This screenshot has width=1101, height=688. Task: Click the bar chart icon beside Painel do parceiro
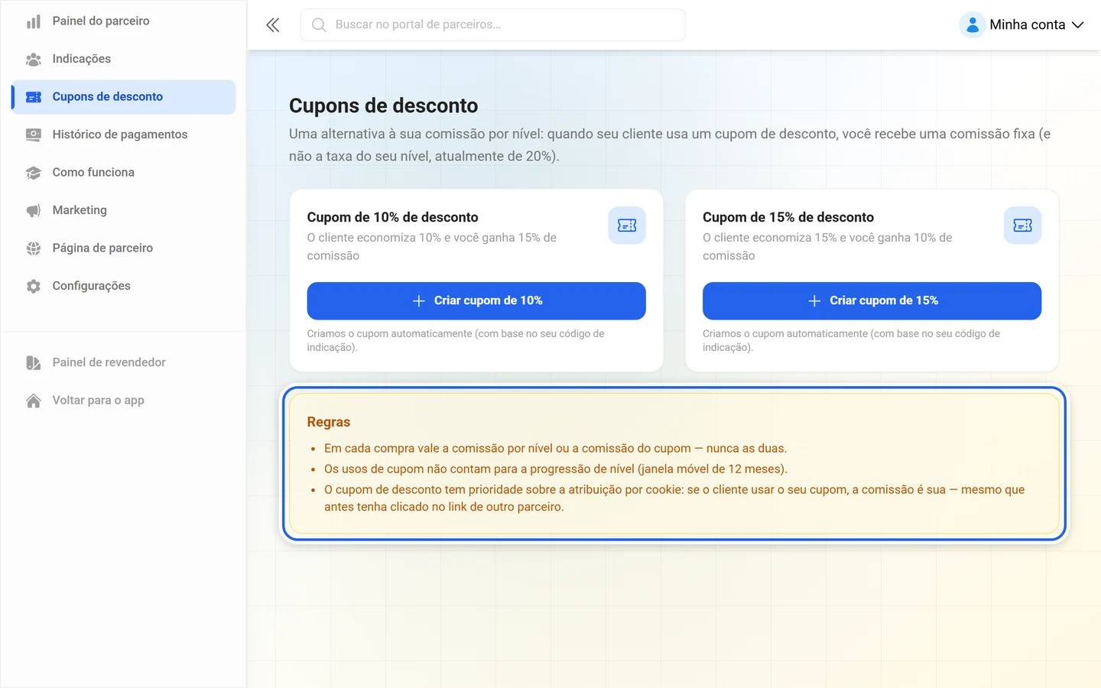(x=34, y=21)
